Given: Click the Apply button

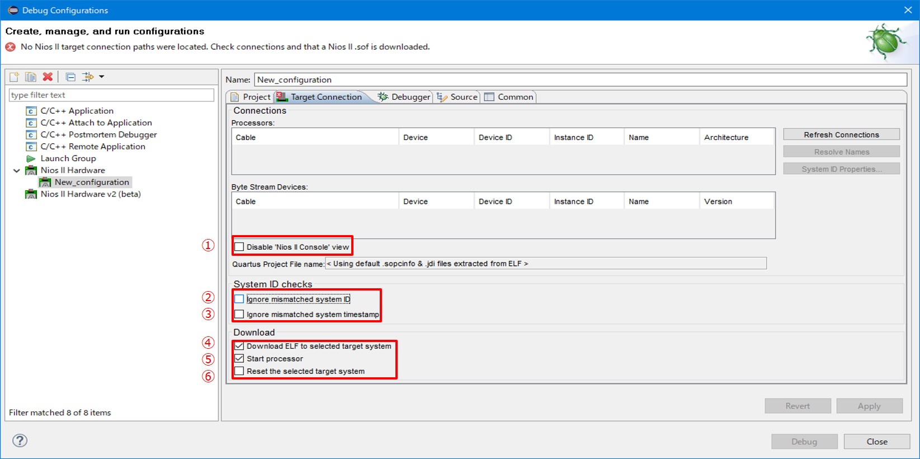Looking at the screenshot, I should 869,406.
